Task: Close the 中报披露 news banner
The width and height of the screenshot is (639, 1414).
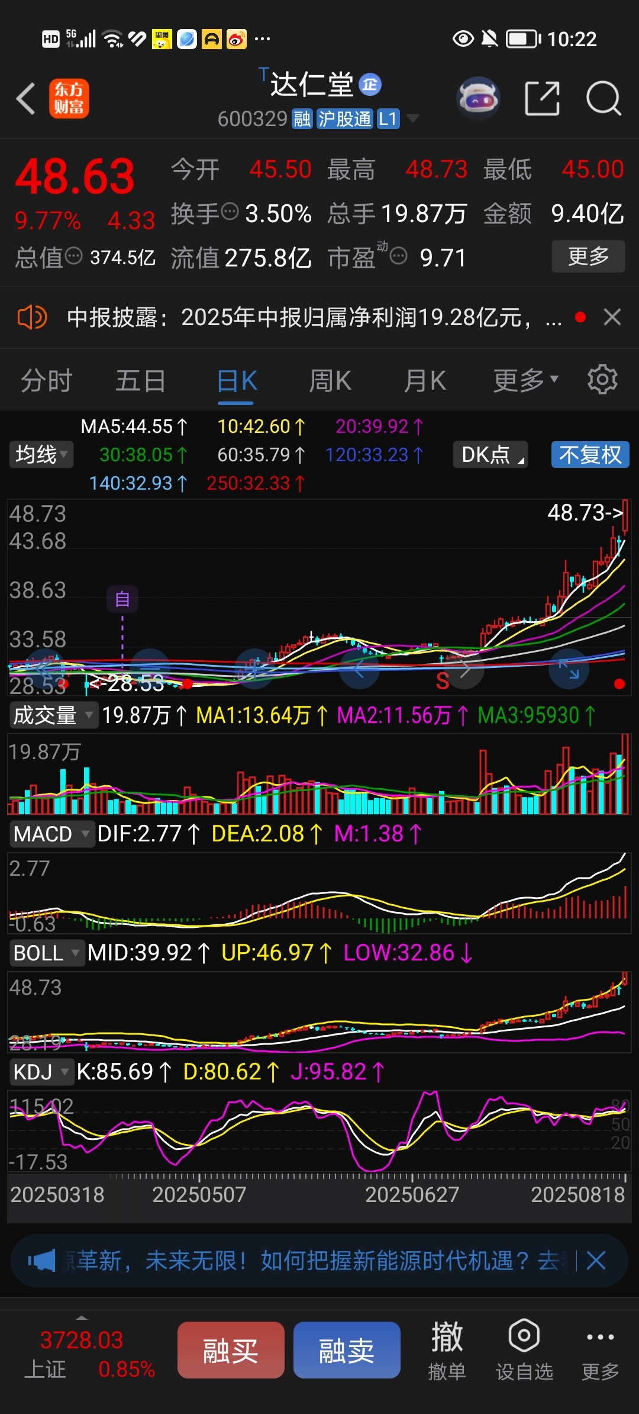Action: tap(612, 317)
